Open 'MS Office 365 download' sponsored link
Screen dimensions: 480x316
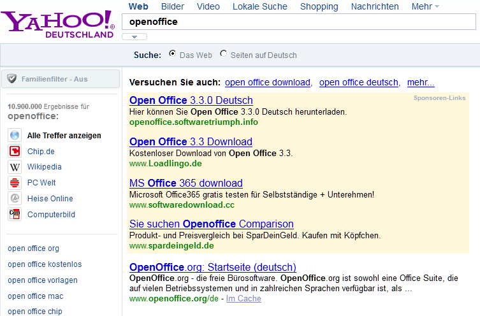pos(185,183)
